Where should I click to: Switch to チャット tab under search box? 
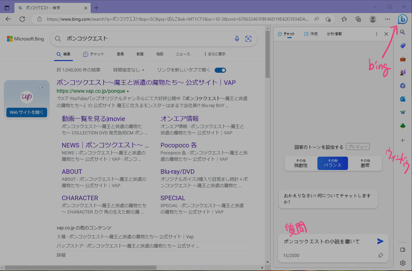pos(94,54)
